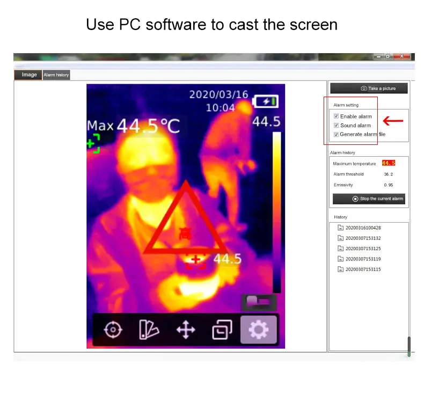Image resolution: width=424 pixels, height=395 pixels.
Task: Maximize the application window
Action: coord(388,56)
